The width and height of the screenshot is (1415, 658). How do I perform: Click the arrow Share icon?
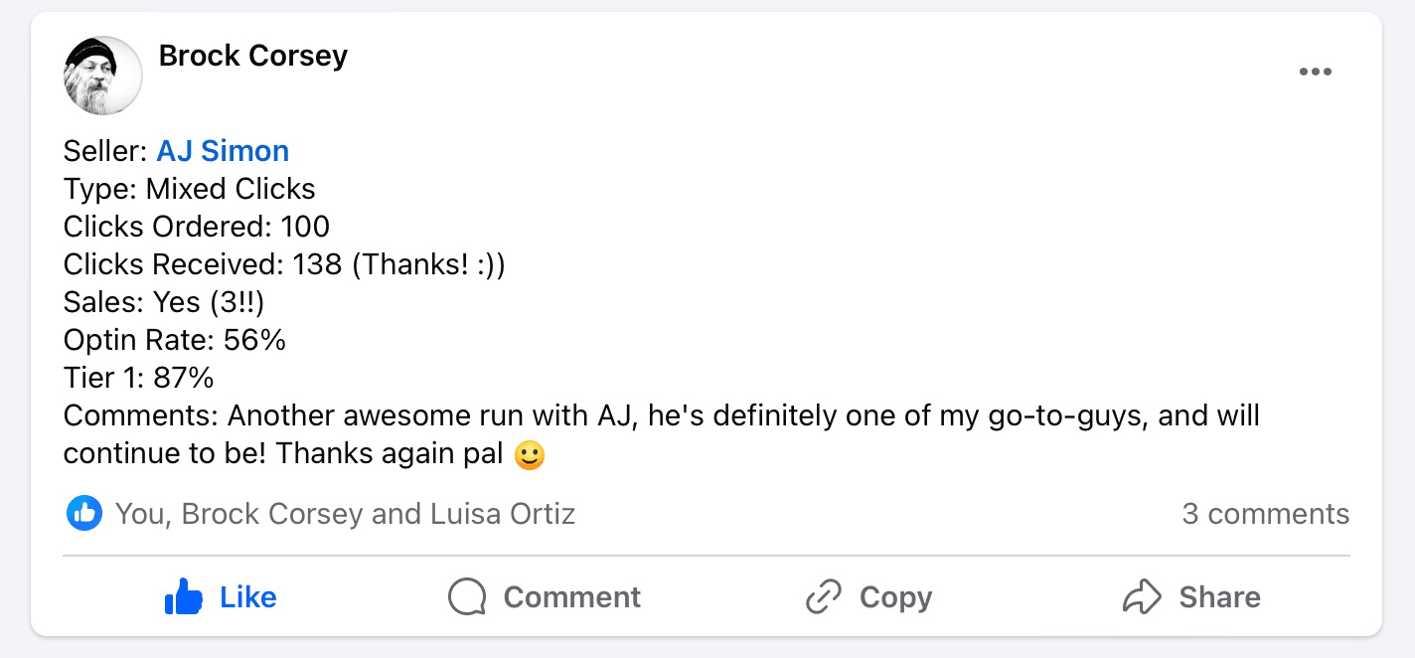tap(1142, 596)
